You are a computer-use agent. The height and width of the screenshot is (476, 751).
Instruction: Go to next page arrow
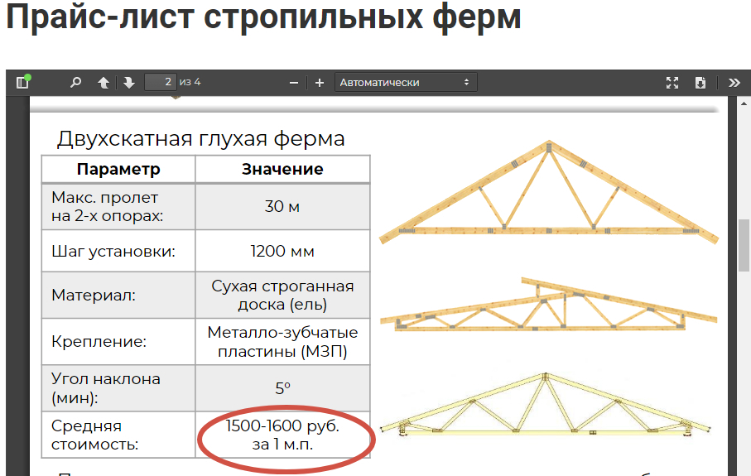pyautogui.click(x=128, y=83)
